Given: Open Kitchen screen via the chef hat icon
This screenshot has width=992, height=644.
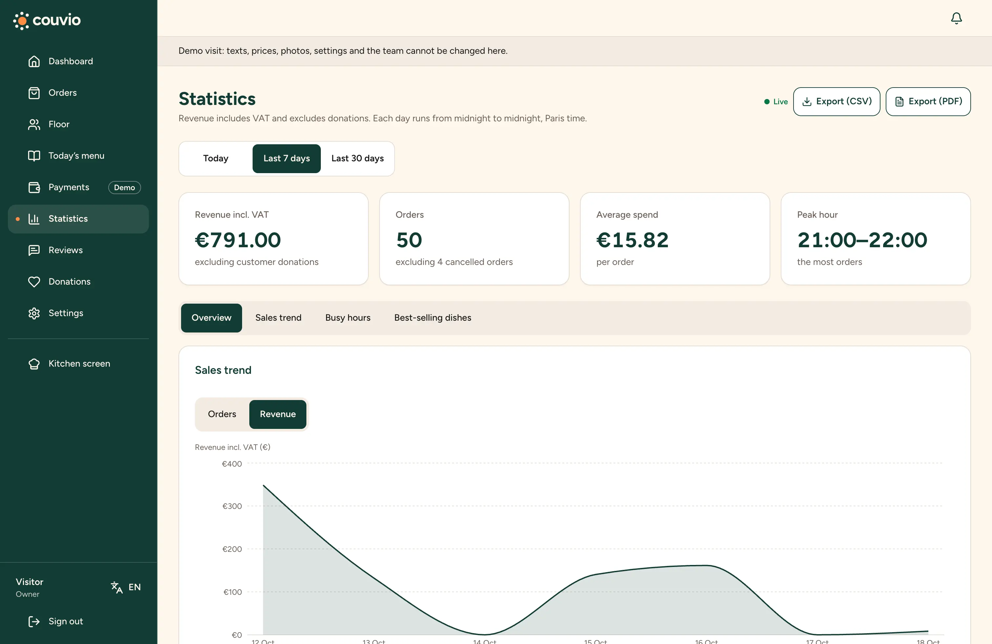Looking at the screenshot, I should [34, 364].
